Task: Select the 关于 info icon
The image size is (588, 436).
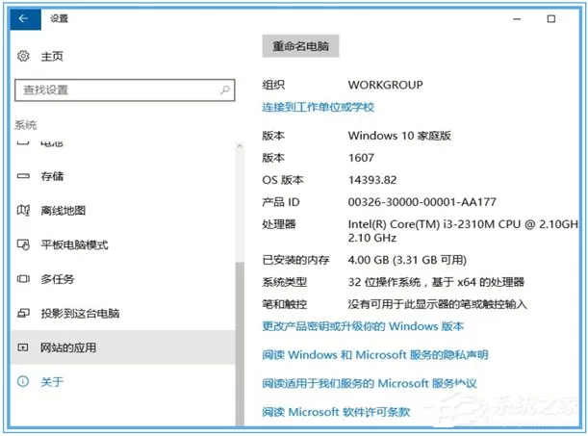Action: 23,382
